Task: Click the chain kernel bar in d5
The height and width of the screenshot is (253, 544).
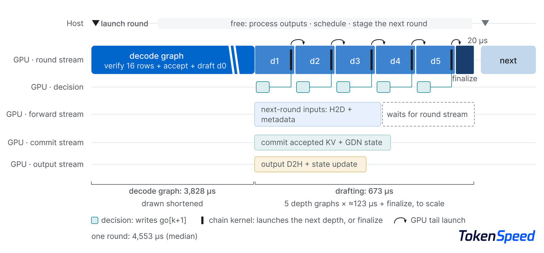Action: [452, 60]
